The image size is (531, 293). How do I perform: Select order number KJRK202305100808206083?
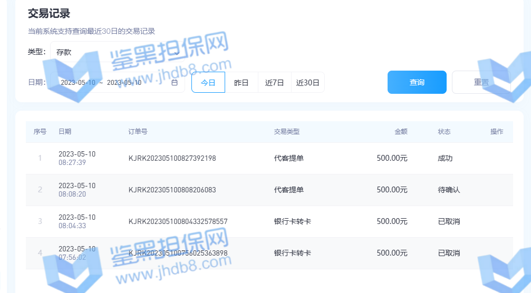coord(172,190)
